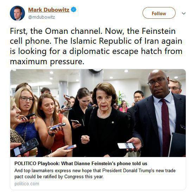Select the tweet's first line about Oman channel

93,31
